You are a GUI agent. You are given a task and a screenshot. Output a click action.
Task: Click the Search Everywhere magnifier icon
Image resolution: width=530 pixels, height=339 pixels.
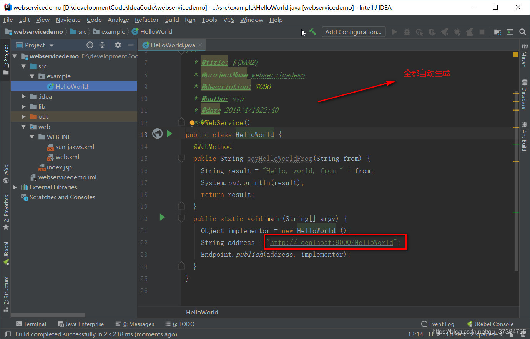pyautogui.click(x=523, y=32)
